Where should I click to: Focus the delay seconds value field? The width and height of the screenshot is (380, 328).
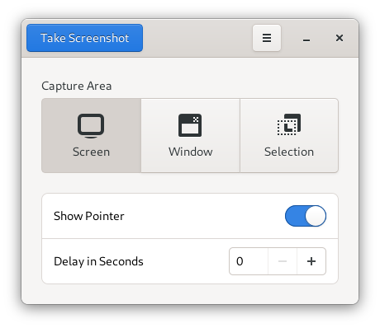pyautogui.click(x=249, y=261)
